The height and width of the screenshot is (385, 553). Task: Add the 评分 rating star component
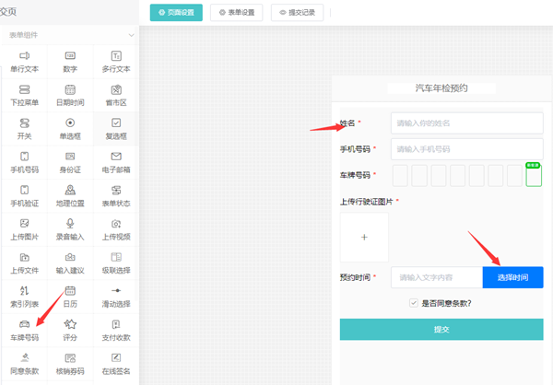(x=70, y=330)
